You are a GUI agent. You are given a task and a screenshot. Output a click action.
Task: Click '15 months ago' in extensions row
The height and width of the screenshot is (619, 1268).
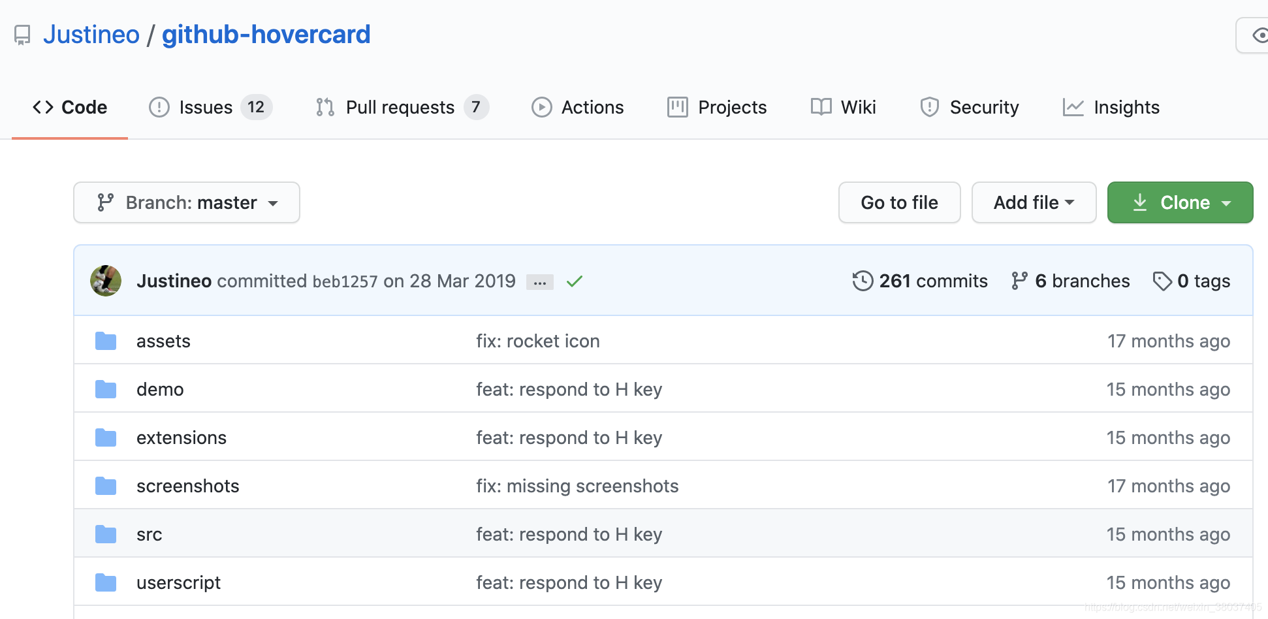(1169, 437)
